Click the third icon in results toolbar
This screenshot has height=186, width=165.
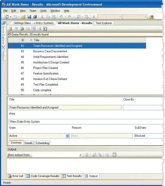tap(22, 29)
